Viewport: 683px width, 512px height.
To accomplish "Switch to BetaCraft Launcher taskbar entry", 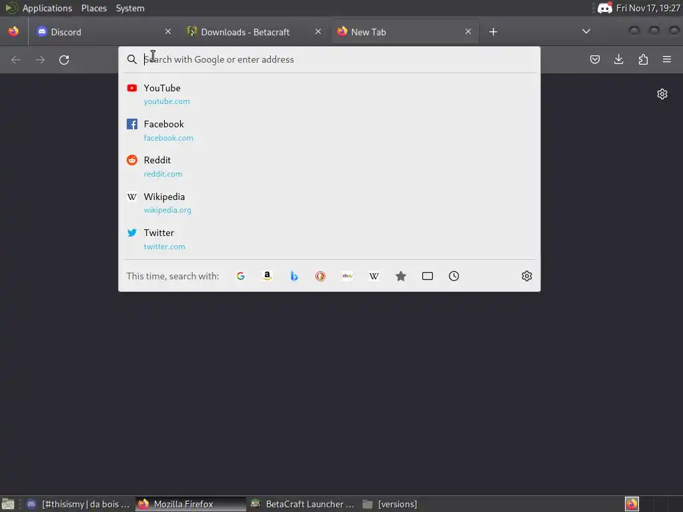I will (x=303, y=504).
